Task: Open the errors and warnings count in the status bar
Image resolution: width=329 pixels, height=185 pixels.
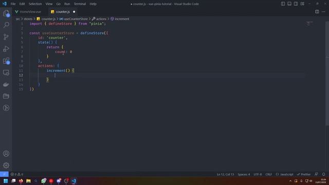Action: click(x=17, y=174)
